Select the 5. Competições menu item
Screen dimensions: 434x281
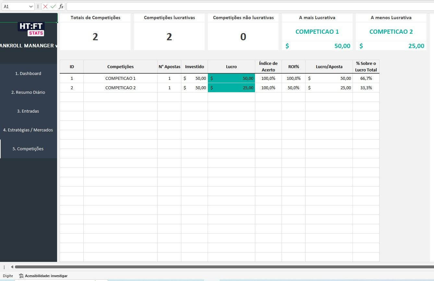[28, 149]
